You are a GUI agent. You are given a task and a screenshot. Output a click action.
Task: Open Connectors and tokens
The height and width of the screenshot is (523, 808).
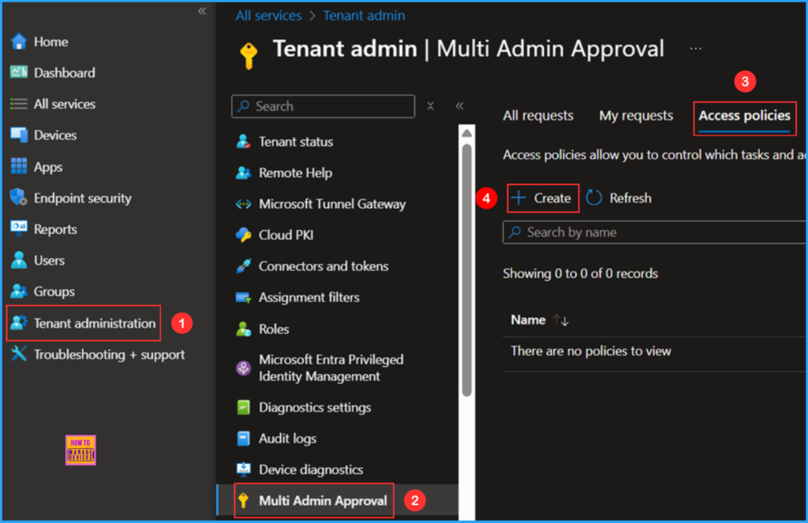[x=324, y=266]
